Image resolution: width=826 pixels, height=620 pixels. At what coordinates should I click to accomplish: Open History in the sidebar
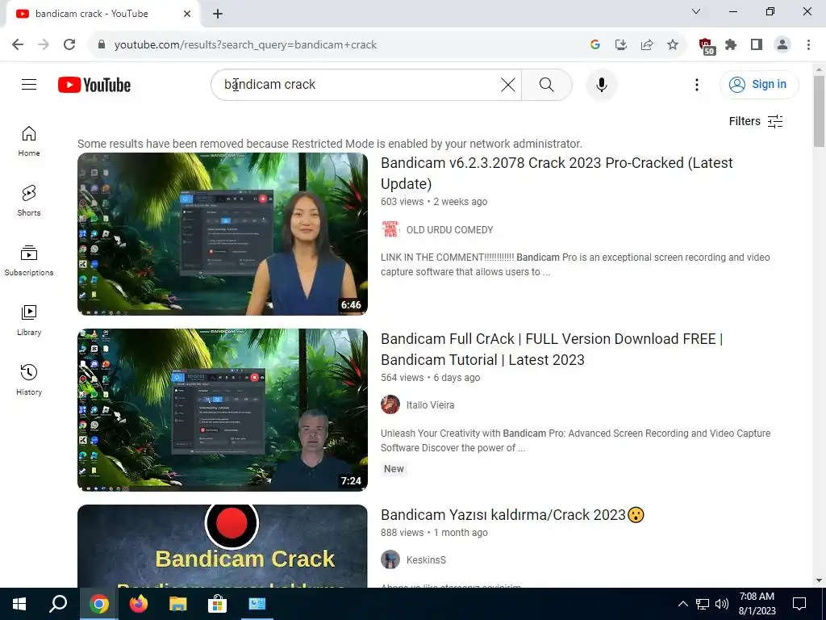pos(29,379)
